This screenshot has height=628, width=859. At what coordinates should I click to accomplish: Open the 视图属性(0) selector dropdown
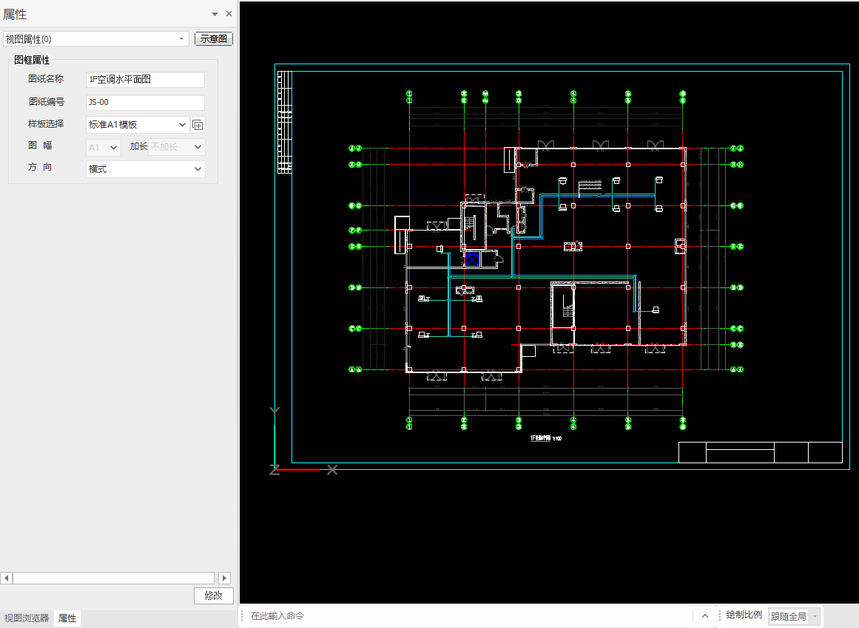coord(182,38)
